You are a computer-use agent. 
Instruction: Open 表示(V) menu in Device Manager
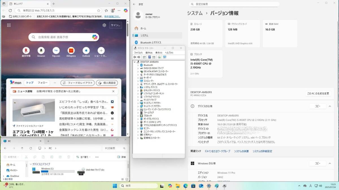[x=159, y=53]
